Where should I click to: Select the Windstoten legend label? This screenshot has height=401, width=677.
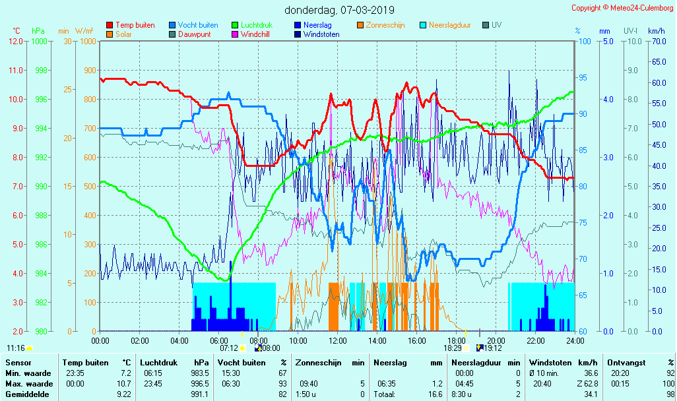[x=321, y=34]
